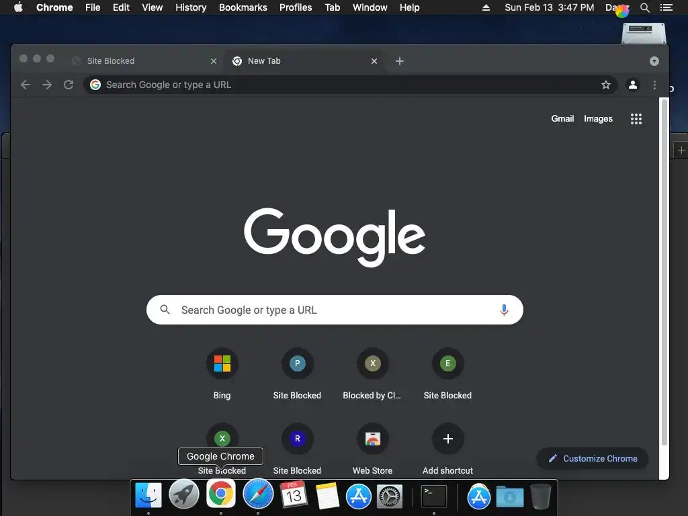
Task: Open Finder from the Dock
Action: [x=148, y=496]
